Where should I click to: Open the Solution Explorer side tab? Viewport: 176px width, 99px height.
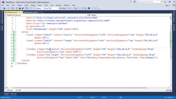[174, 16]
